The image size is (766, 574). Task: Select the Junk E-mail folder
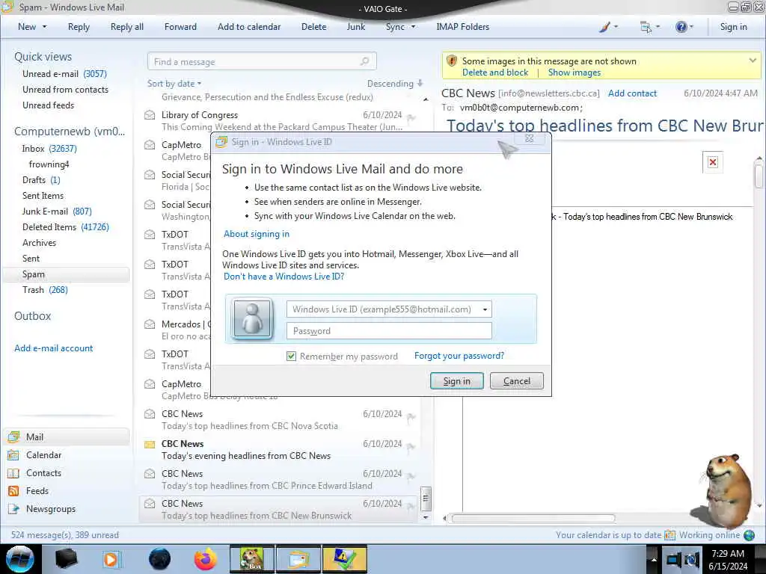pyautogui.click(x=57, y=212)
